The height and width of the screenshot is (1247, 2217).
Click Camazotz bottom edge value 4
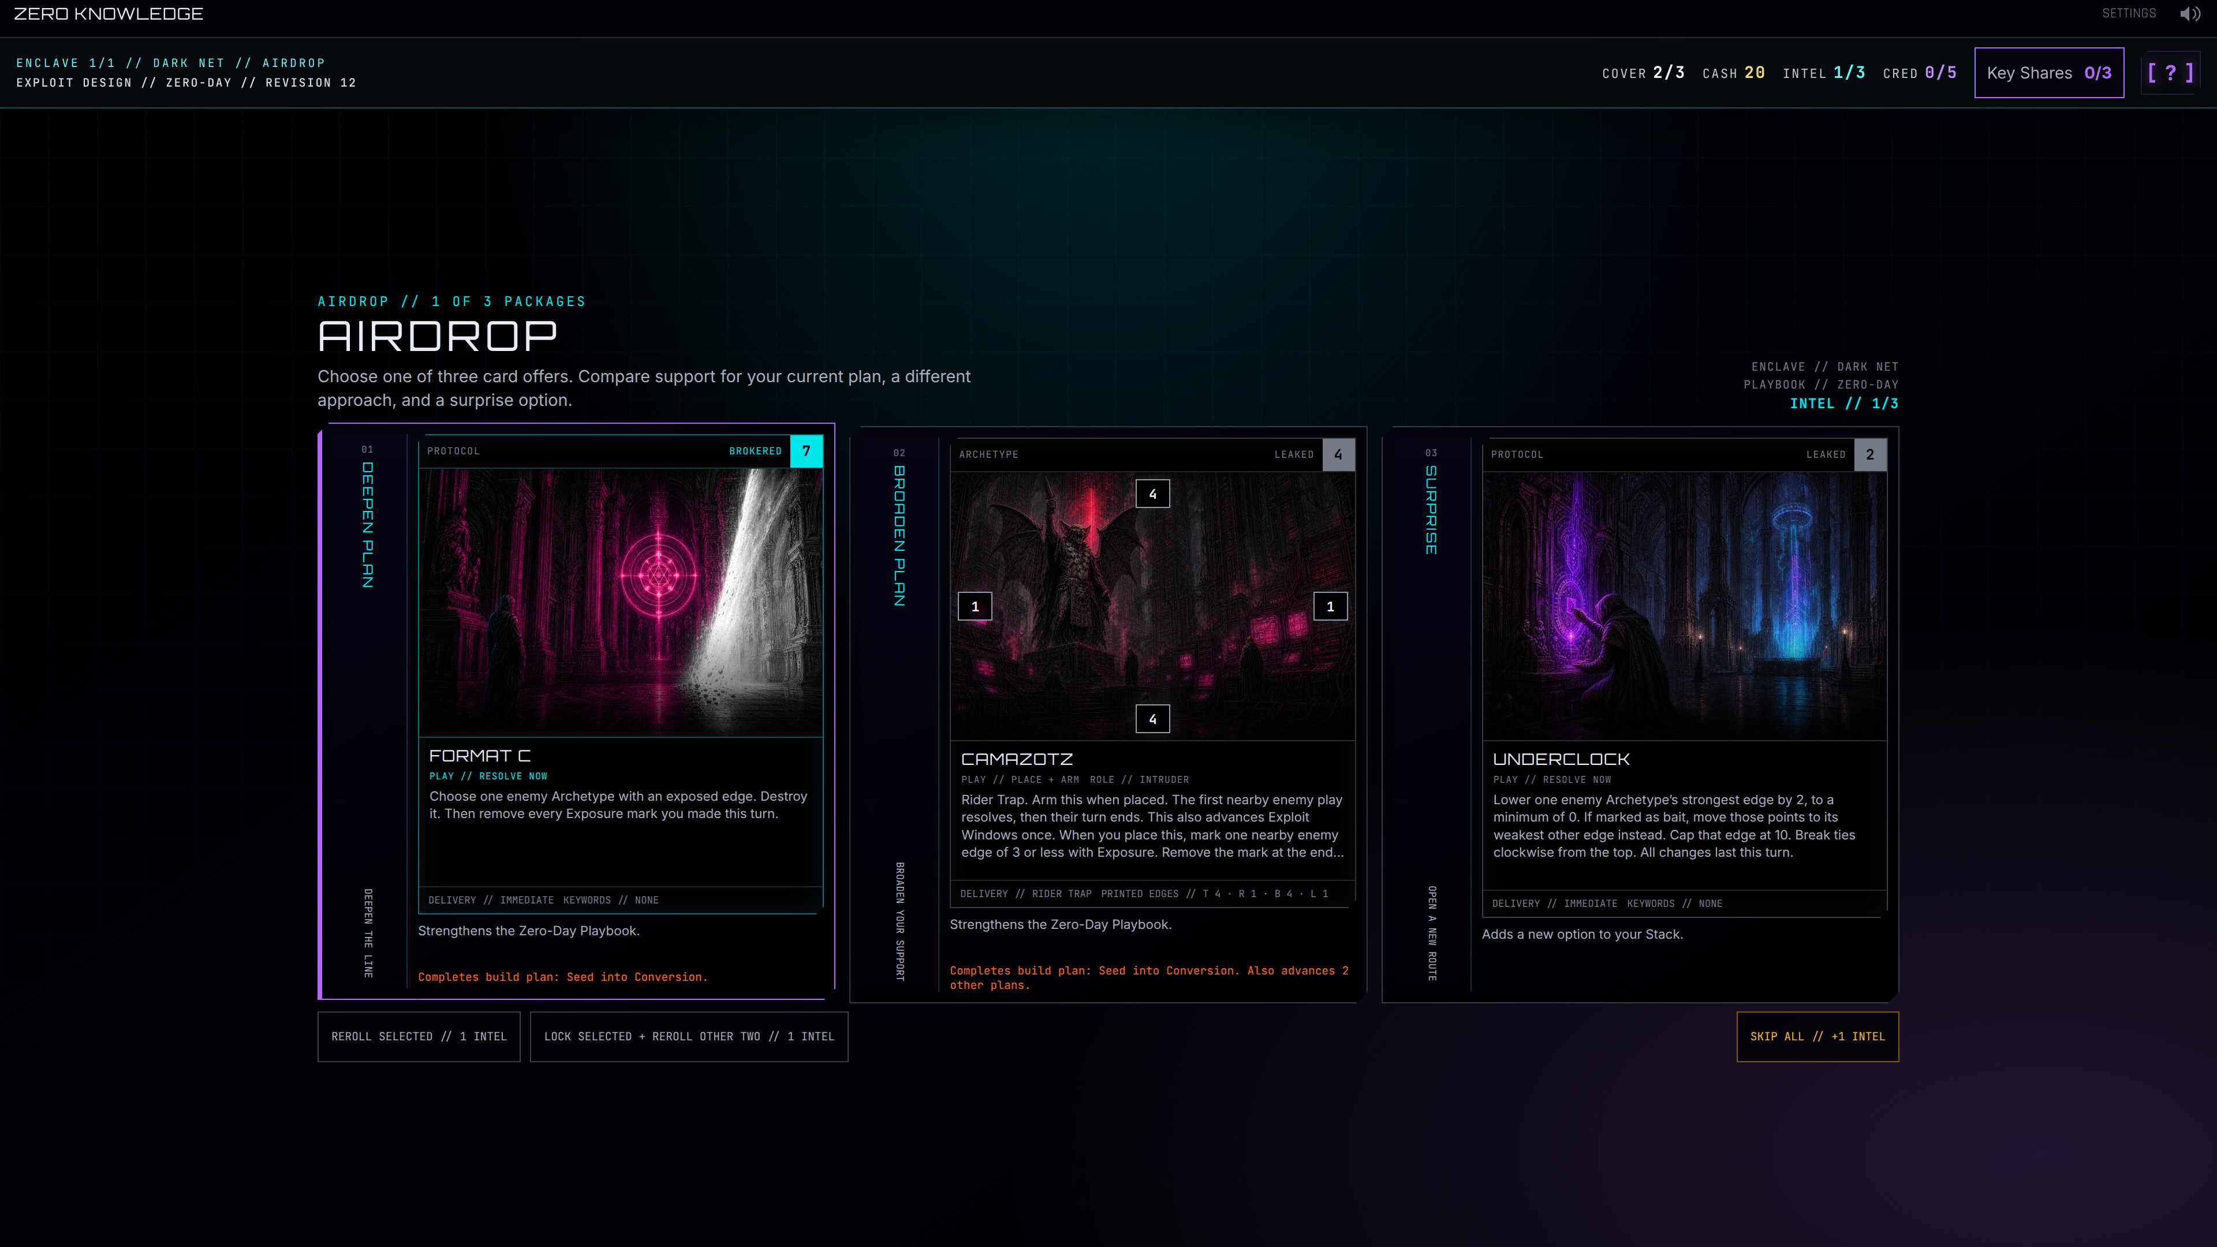(x=1152, y=719)
